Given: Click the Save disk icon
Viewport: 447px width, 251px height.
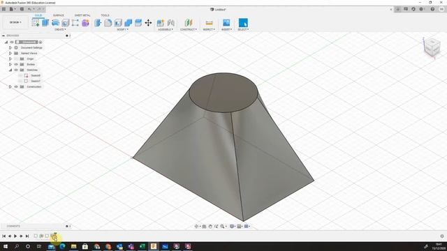Looking at the screenshot, I should pyautogui.click(x=22, y=9).
